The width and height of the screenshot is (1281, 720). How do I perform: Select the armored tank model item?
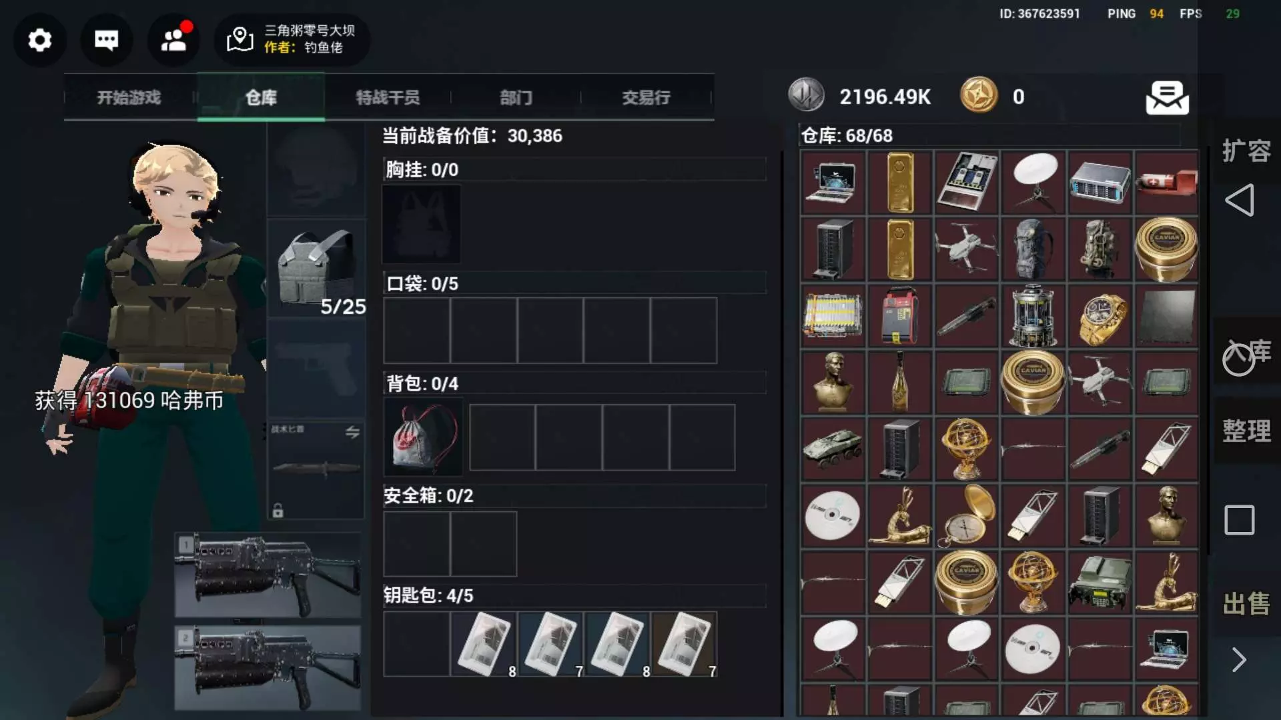pyautogui.click(x=833, y=449)
